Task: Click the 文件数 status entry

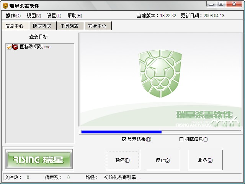Action: (x=17, y=177)
